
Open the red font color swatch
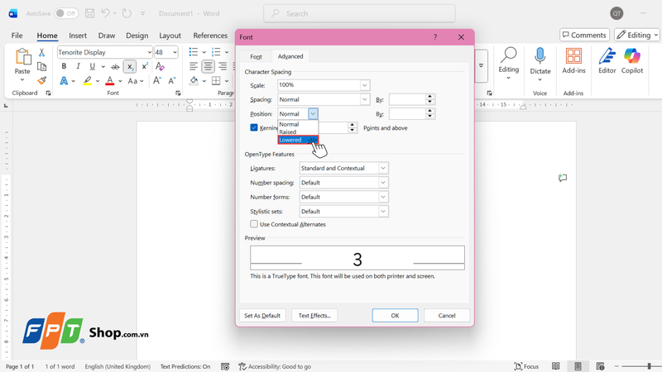[110, 80]
